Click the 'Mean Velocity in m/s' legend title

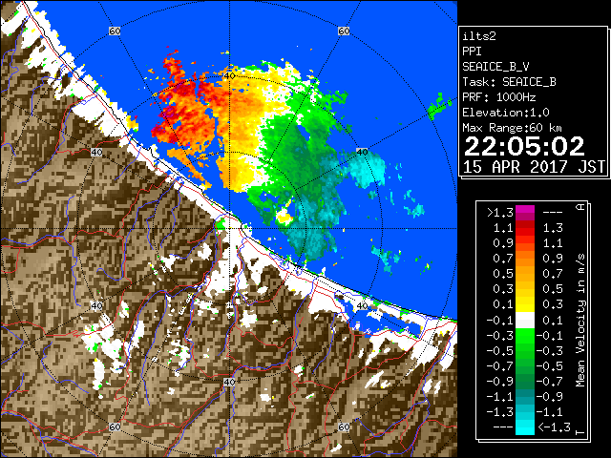(x=580, y=321)
